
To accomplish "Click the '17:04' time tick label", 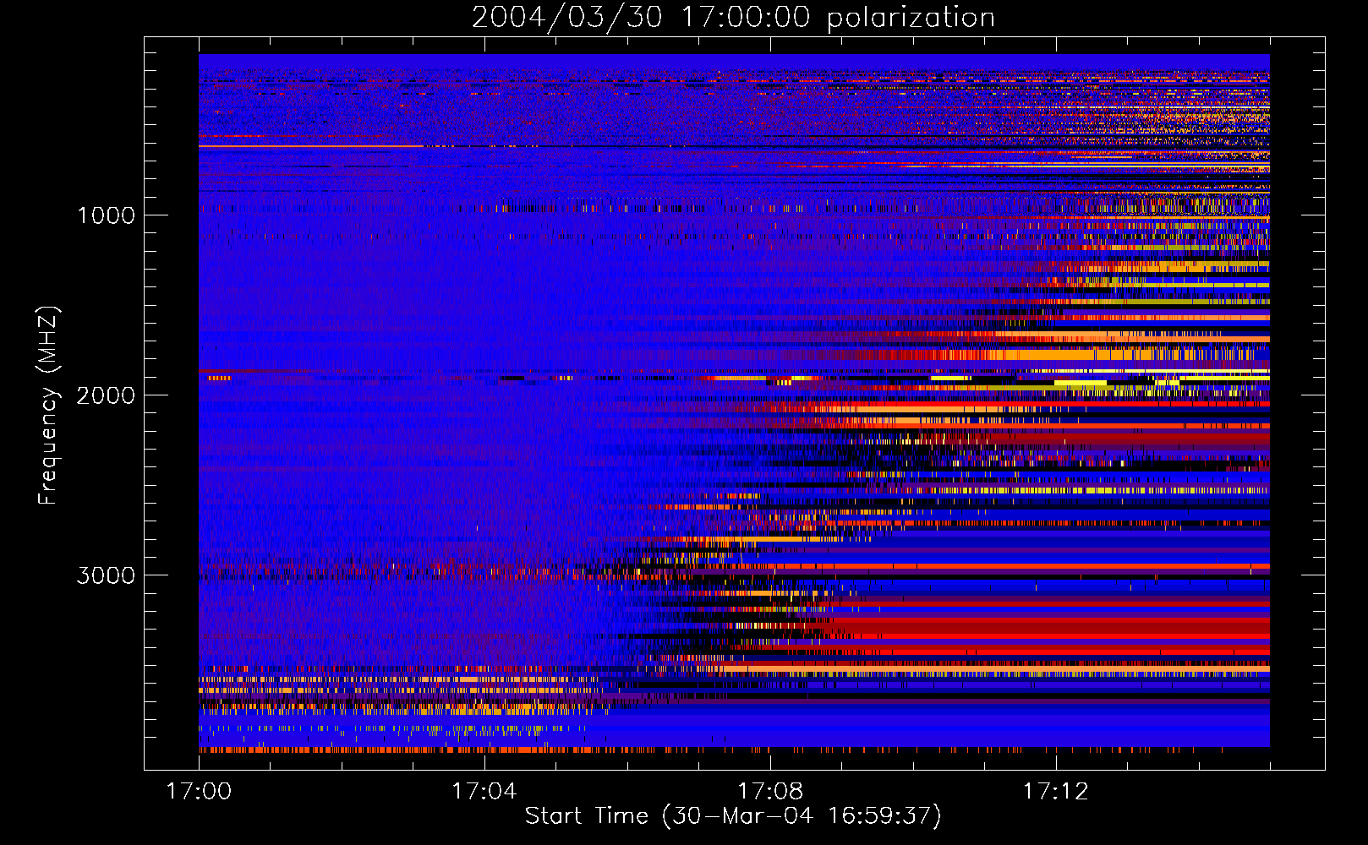I will (484, 792).
